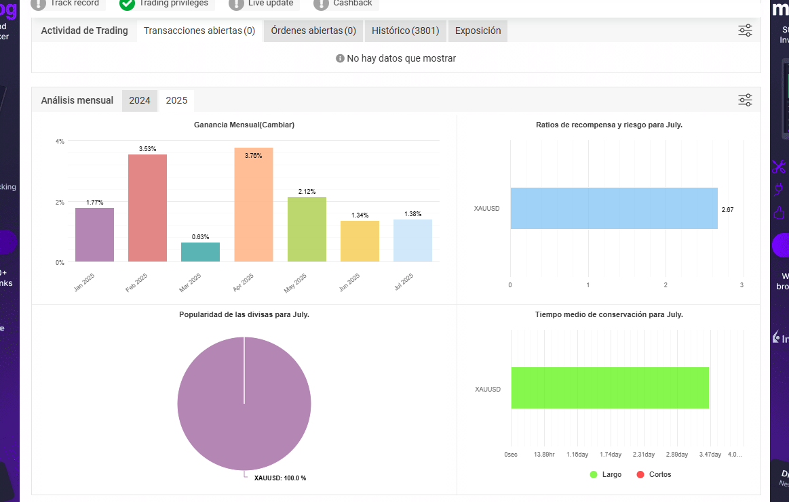Open Análisis mensual filter settings icon

pos(745,100)
